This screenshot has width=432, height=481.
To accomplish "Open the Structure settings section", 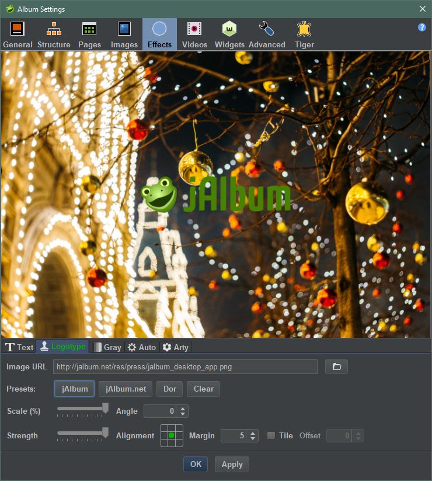I will coord(54,34).
